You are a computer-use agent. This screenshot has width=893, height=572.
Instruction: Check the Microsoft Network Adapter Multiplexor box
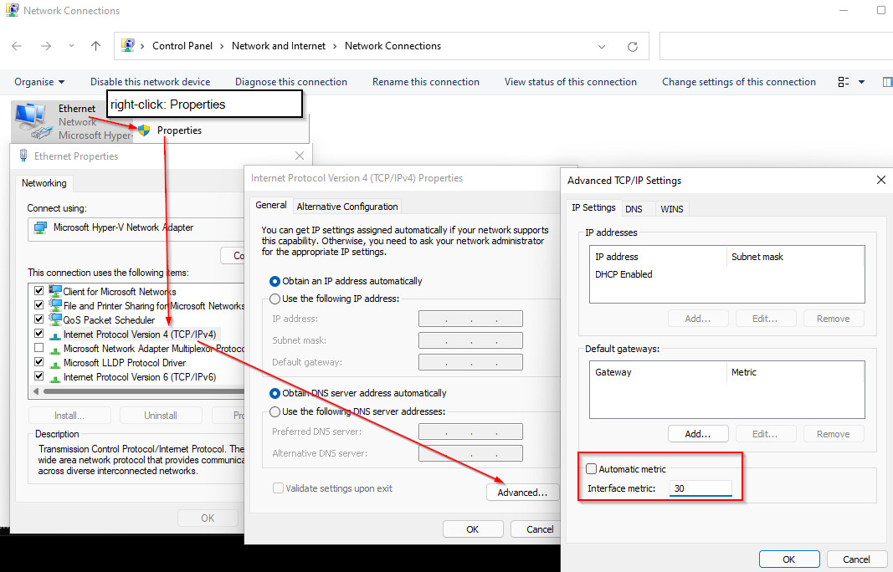(x=38, y=349)
